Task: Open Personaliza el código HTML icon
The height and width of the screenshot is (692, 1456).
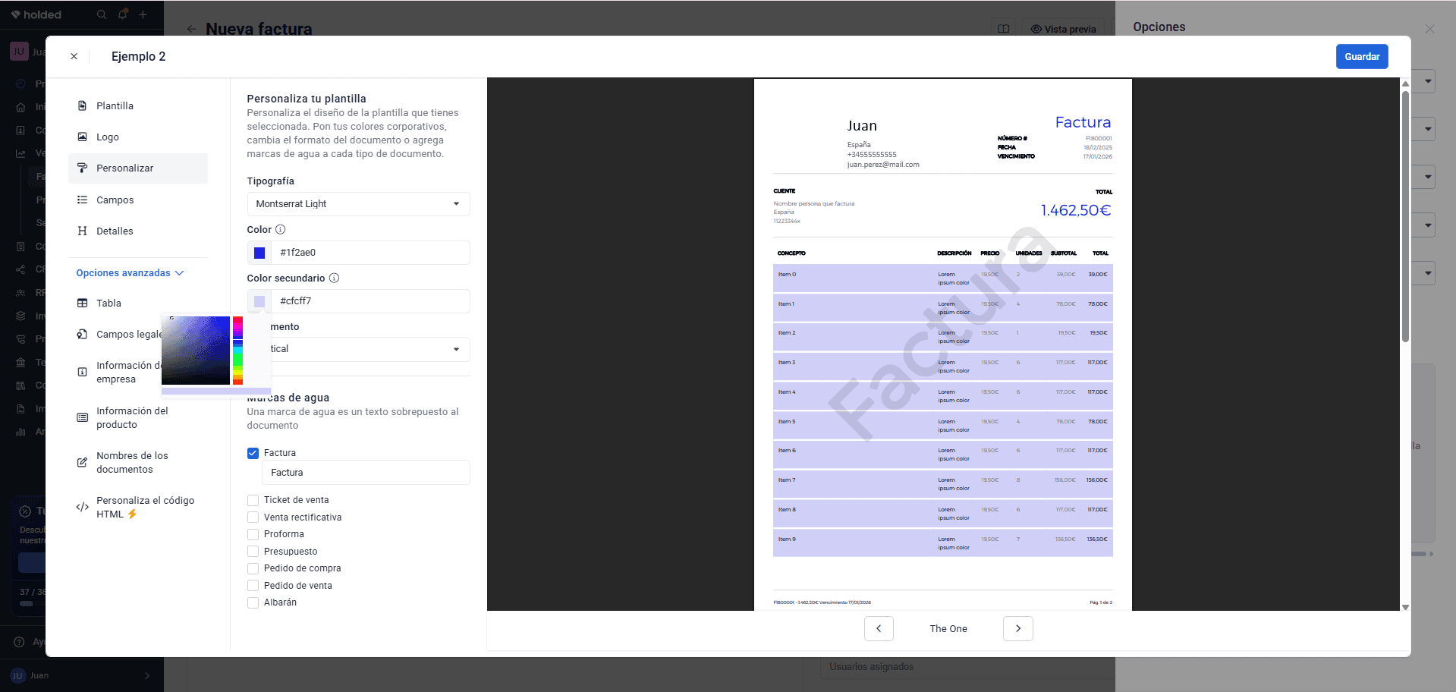Action: point(82,507)
